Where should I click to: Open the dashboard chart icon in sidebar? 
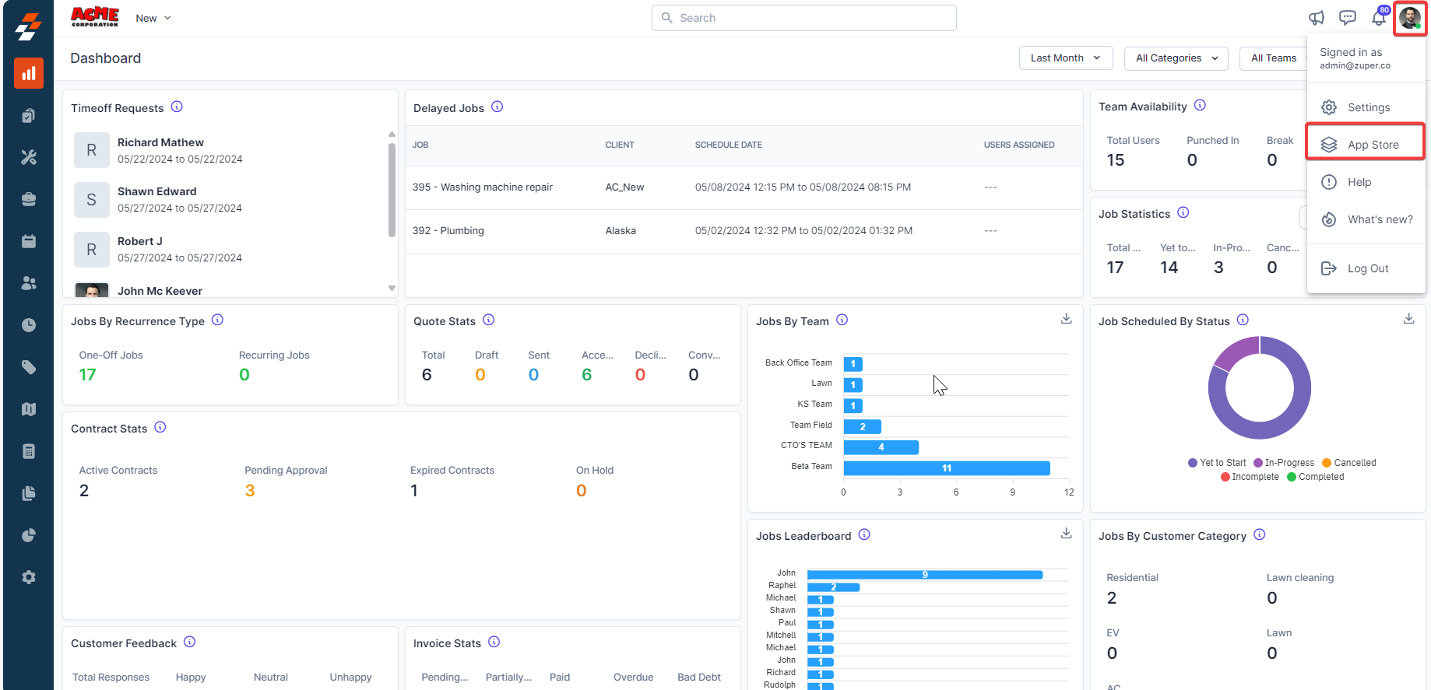29,74
